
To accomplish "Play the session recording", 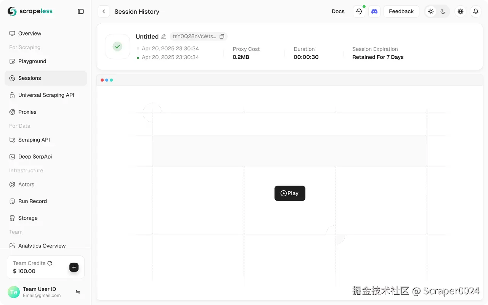I will 290,193.
